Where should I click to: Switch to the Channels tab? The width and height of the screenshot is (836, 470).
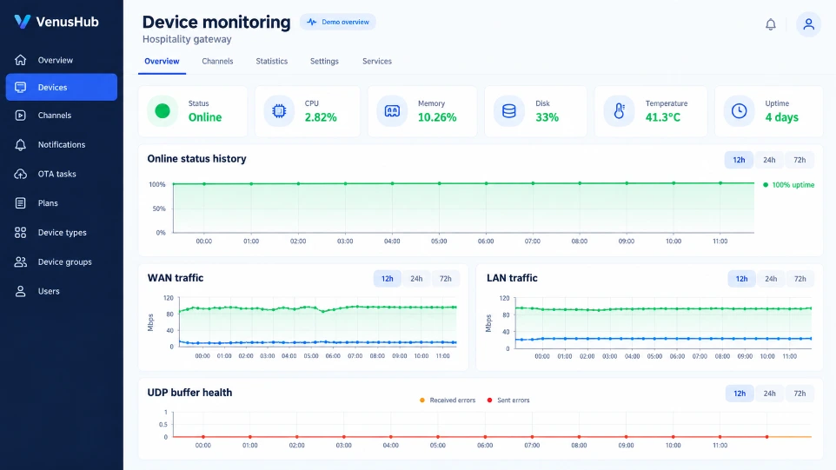pyautogui.click(x=217, y=62)
